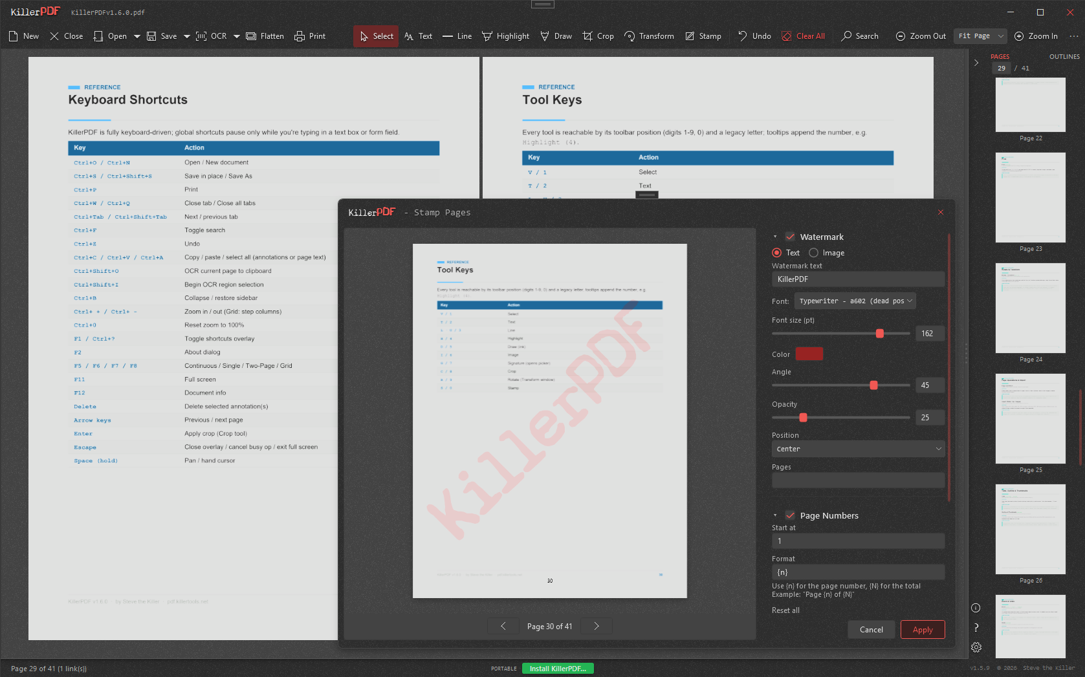This screenshot has width=1085, height=677.
Task: Choose the Text tool
Action: (418, 36)
